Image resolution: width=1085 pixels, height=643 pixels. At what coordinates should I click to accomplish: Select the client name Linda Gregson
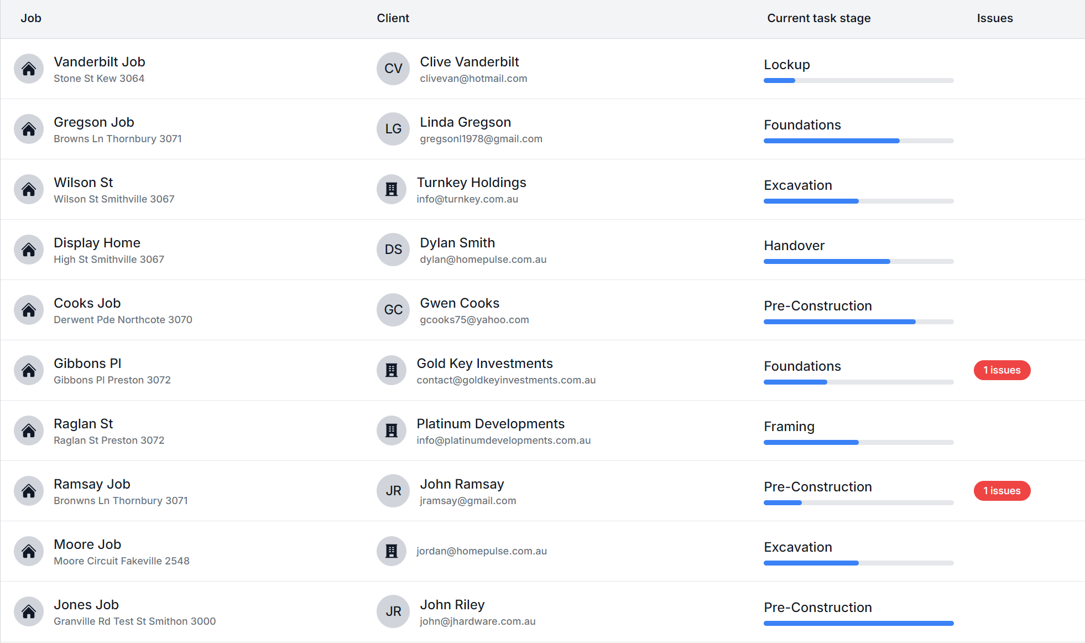[x=466, y=122]
